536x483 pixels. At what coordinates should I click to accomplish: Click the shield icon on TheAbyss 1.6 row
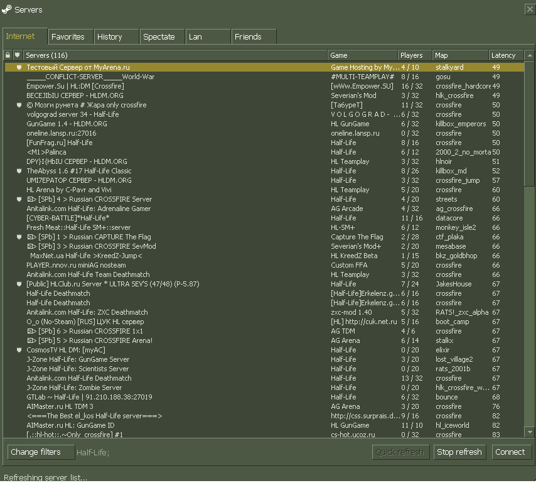point(19,171)
